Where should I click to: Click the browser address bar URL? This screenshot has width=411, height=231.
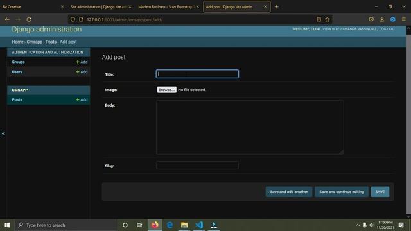[x=125, y=19]
